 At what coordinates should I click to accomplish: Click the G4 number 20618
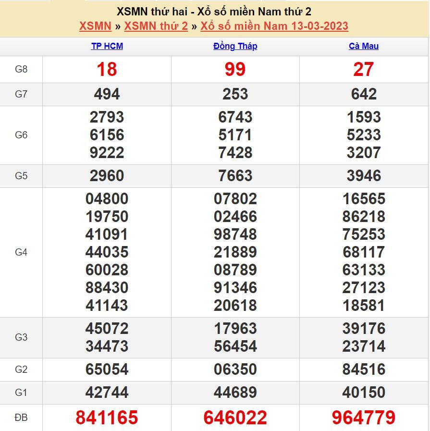[x=235, y=306]
